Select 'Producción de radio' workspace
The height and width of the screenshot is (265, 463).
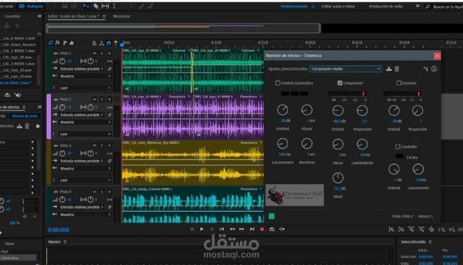[x=386, y=6]
